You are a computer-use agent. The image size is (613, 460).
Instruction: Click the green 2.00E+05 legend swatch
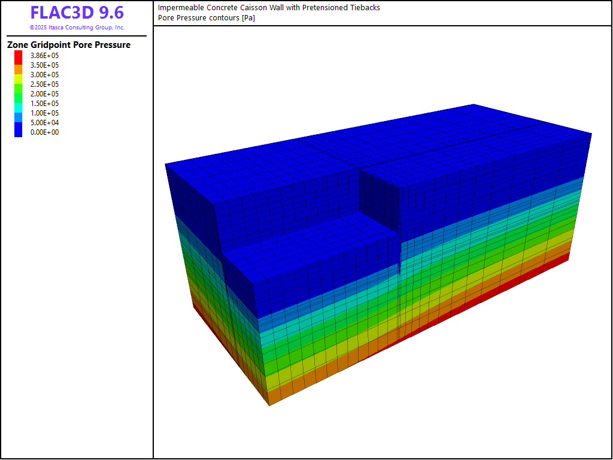point(19,94)
